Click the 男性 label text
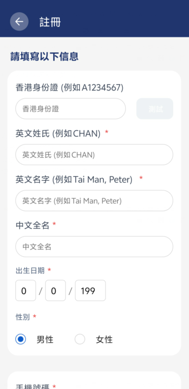Screen dimensions: 189x389 pyautogui.click(x=45, y=340)
